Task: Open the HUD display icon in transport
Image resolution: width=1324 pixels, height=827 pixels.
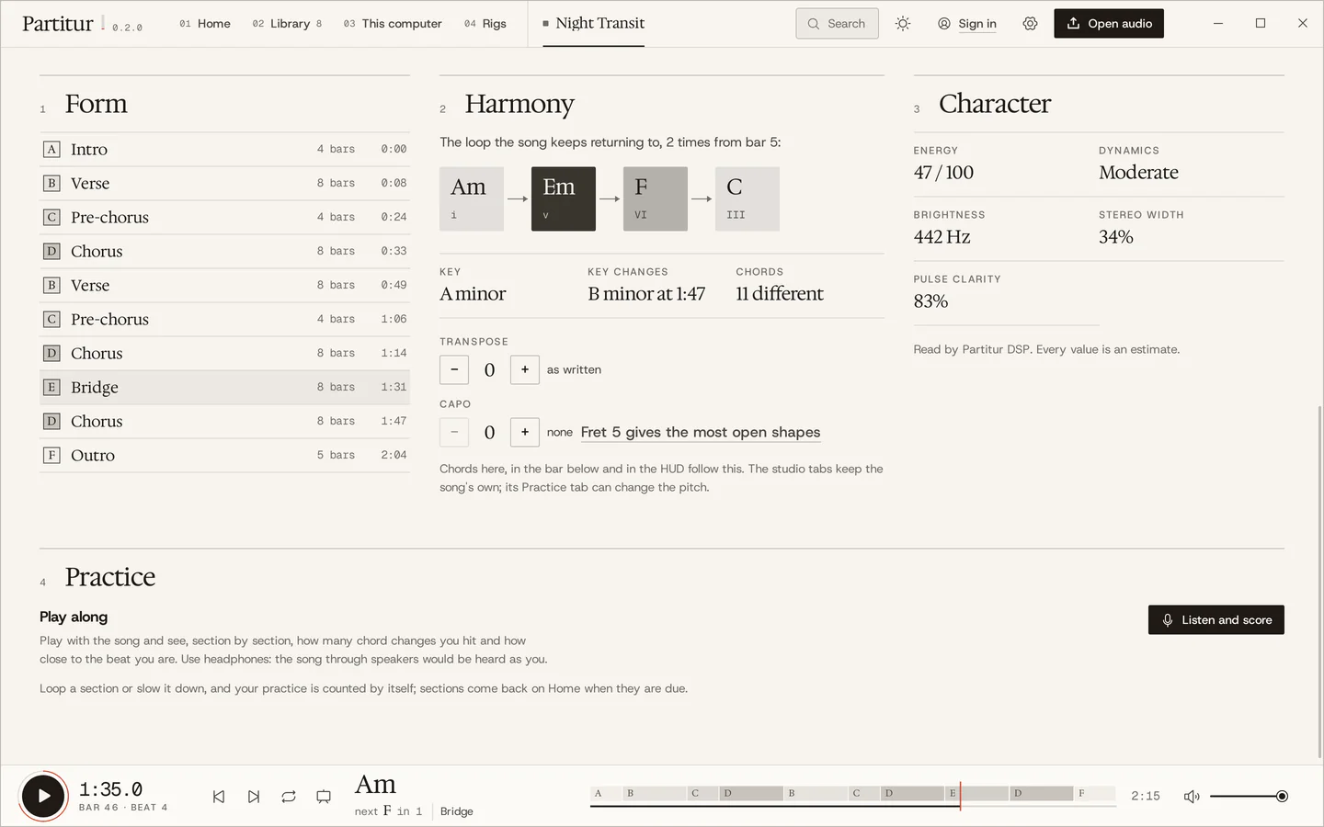Action: pos(324,797)
